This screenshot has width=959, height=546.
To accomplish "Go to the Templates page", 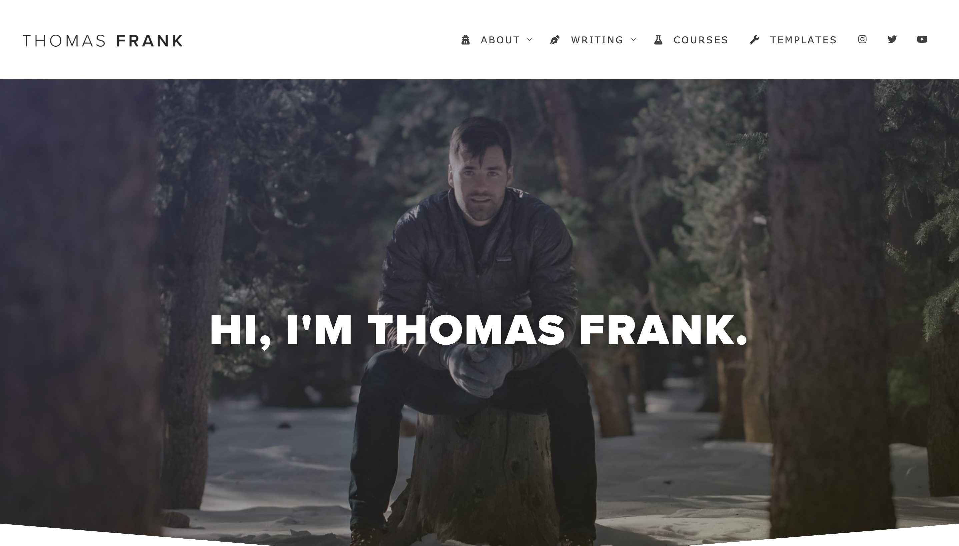I will tap(803, 40).
